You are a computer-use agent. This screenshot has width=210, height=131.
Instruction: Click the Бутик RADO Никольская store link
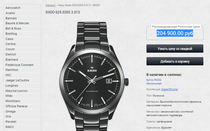[x=154, y=82]
